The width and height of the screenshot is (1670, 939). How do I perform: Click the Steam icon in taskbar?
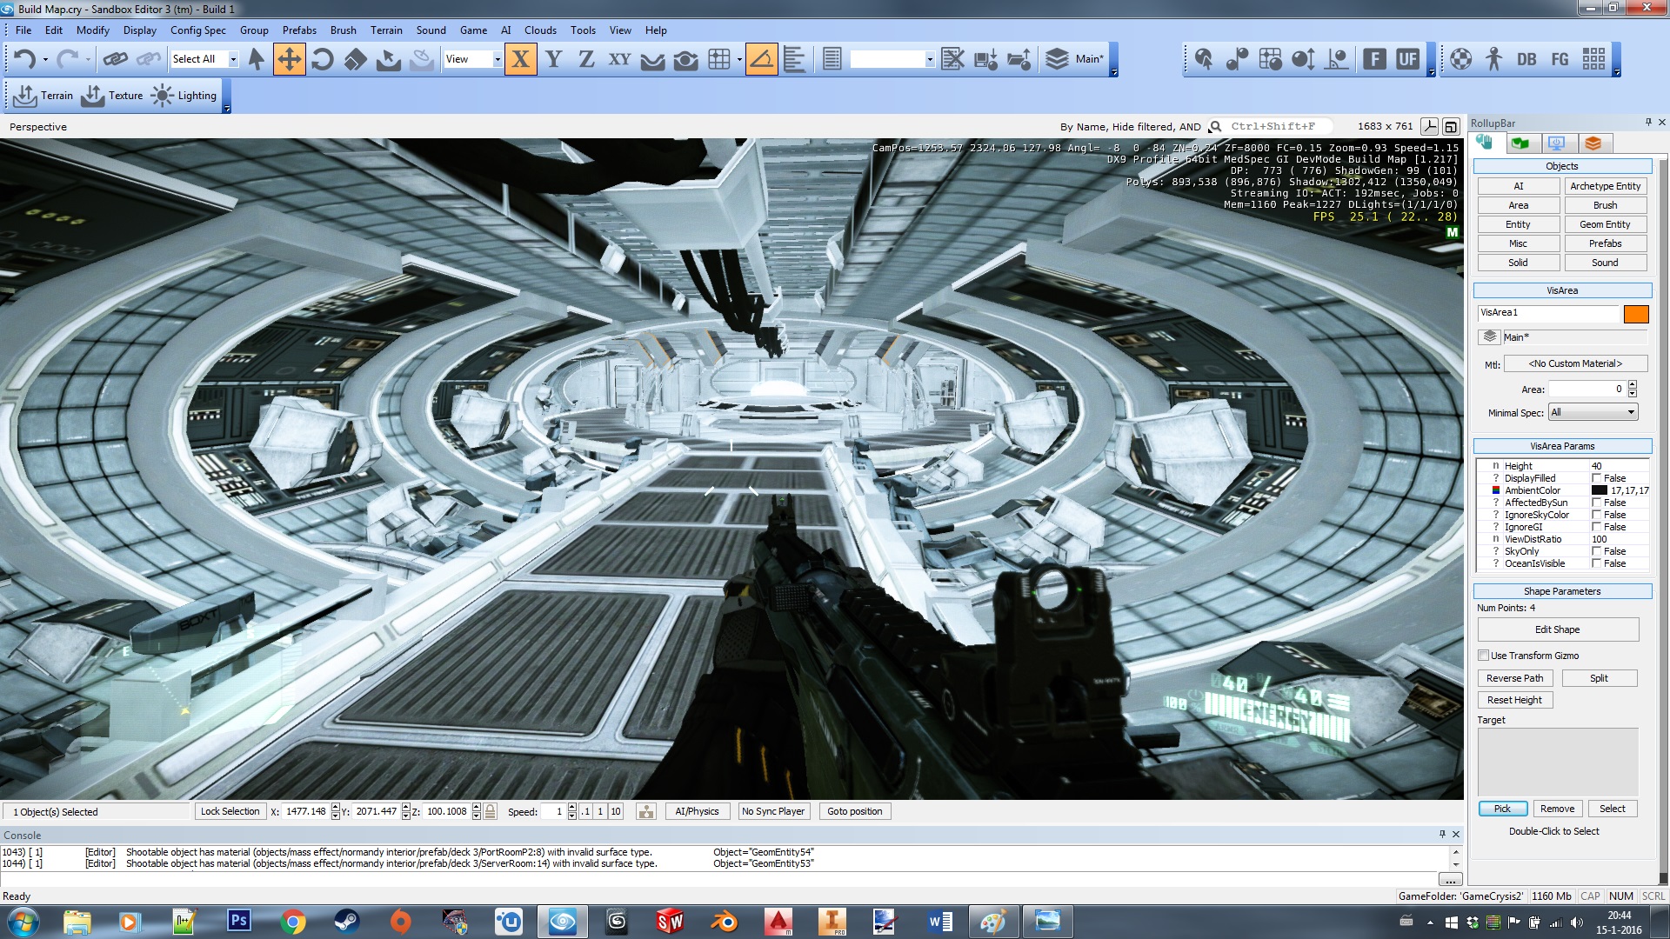coord(346,922)
